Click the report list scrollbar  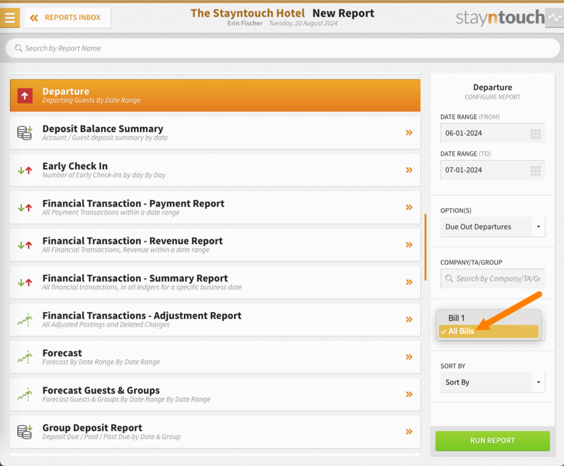pos(425,247)
